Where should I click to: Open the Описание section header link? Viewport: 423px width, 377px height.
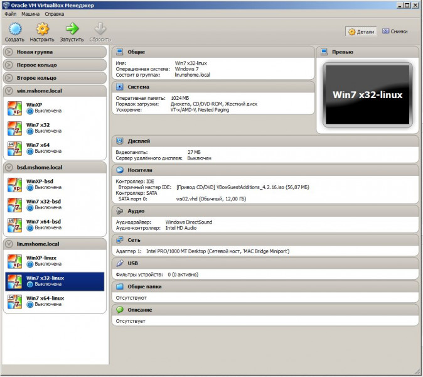tap(140, 310)
